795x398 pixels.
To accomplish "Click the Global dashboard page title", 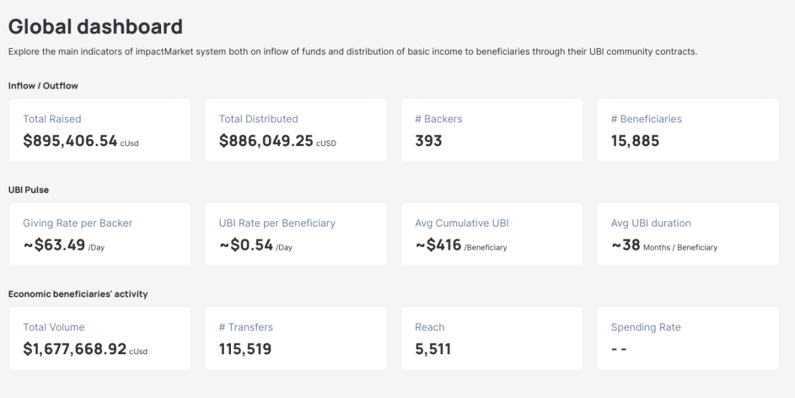I will coord(96,27).
